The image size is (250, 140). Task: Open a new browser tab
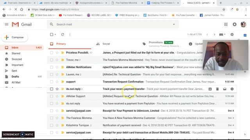click(221, 3)
